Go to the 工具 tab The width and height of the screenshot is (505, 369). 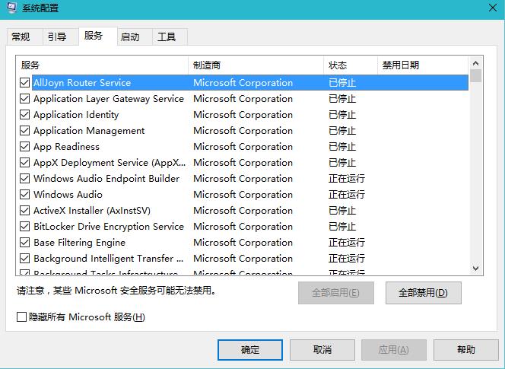tap(167, 37)
